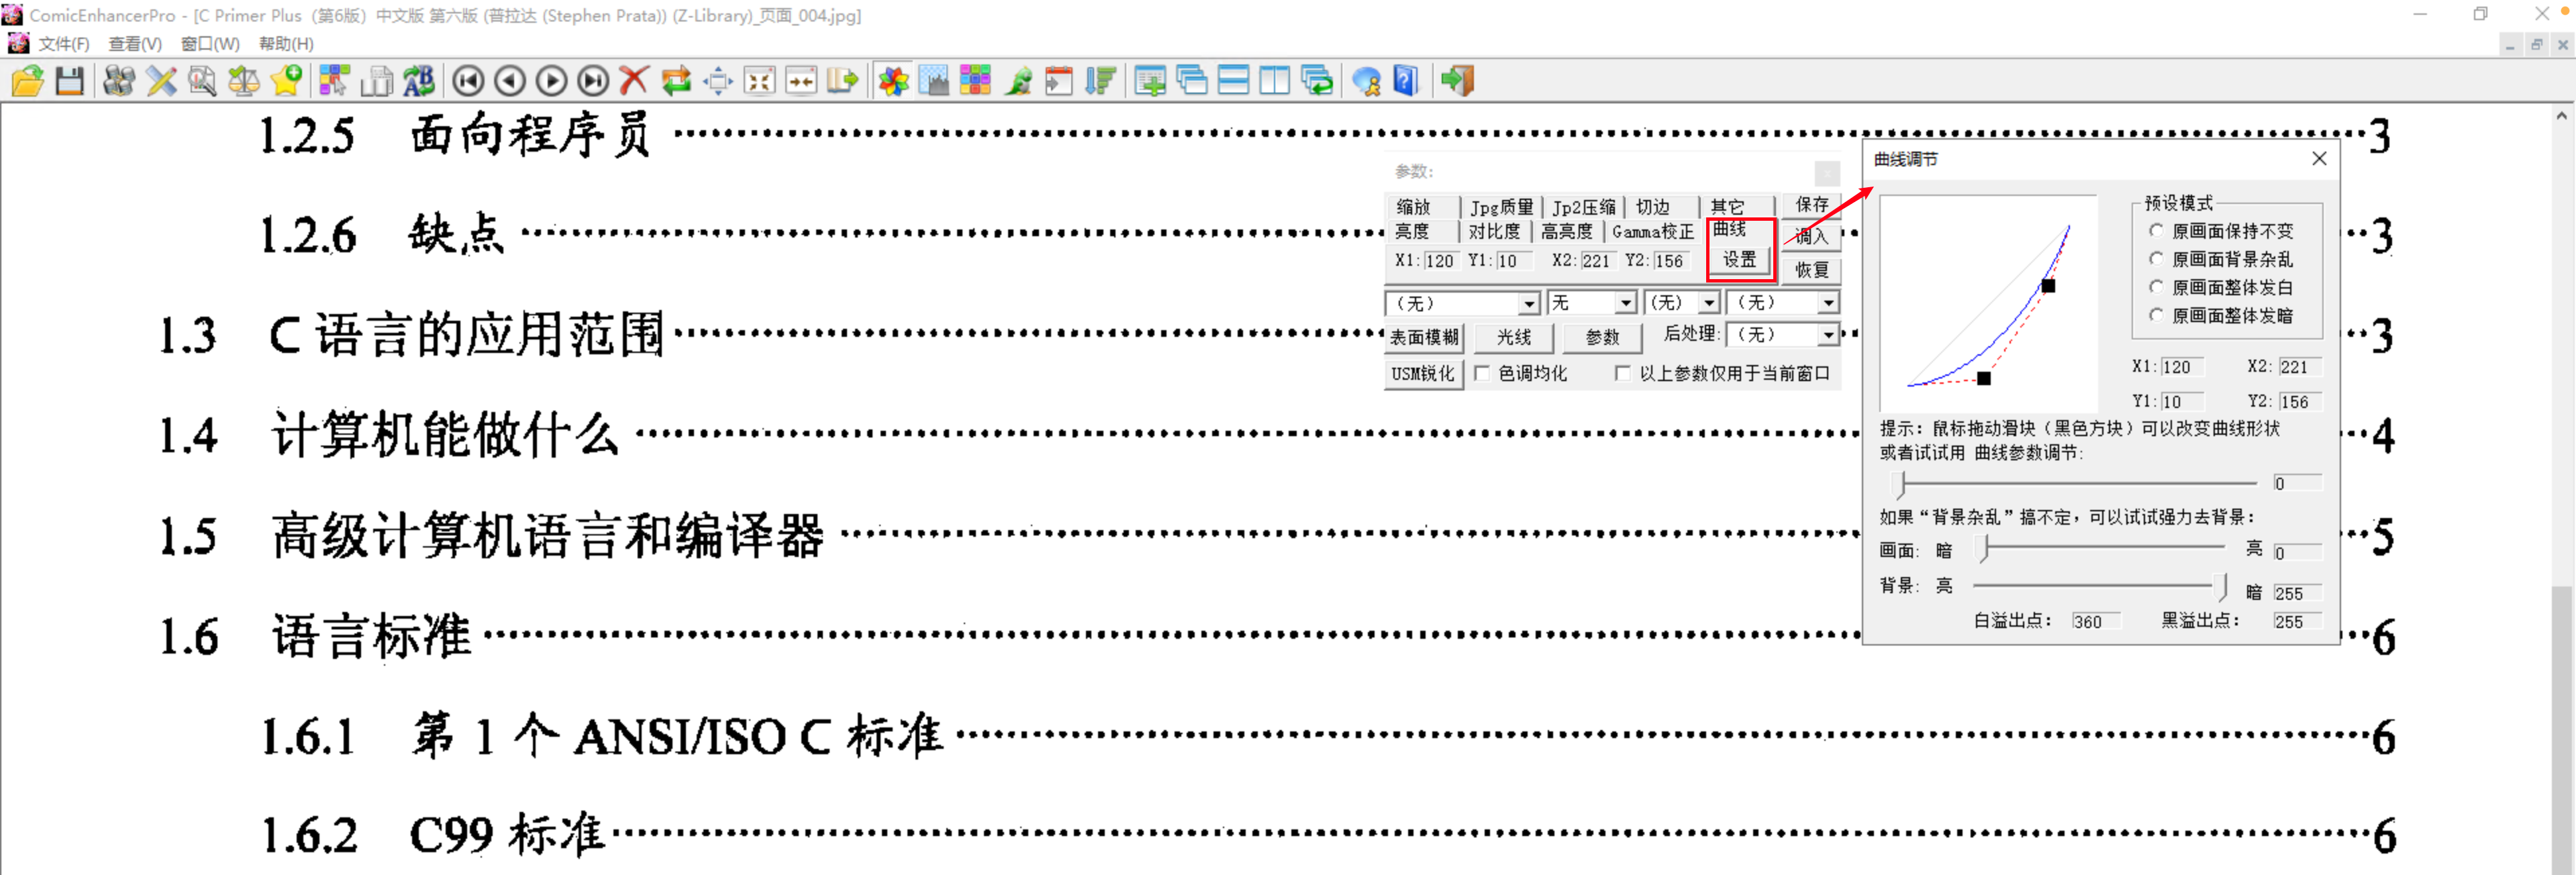
Task: Click the open folder toolbar icon
Action: 28,81
